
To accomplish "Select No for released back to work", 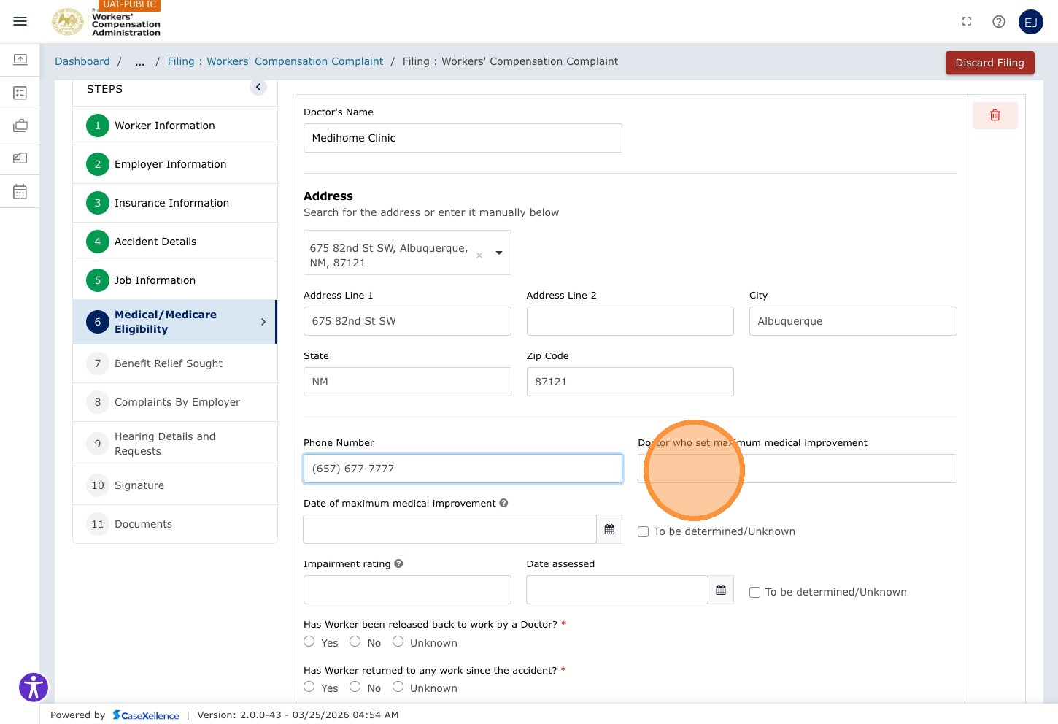I will coord(355,642).
